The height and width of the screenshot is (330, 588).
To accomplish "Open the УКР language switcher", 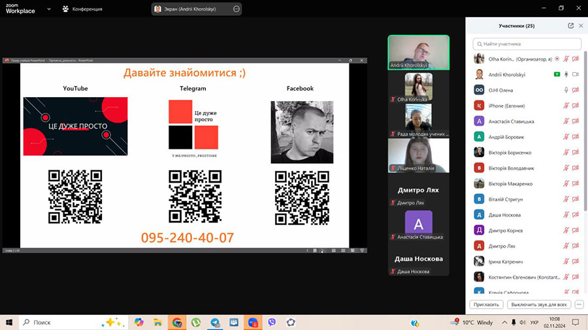I will point(534,322).
